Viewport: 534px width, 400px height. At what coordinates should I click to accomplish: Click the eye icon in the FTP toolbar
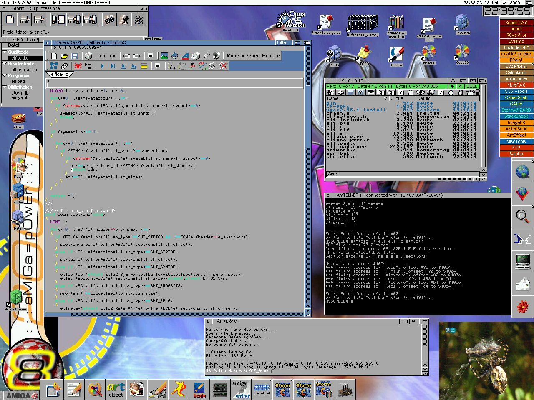pos(421,92)
